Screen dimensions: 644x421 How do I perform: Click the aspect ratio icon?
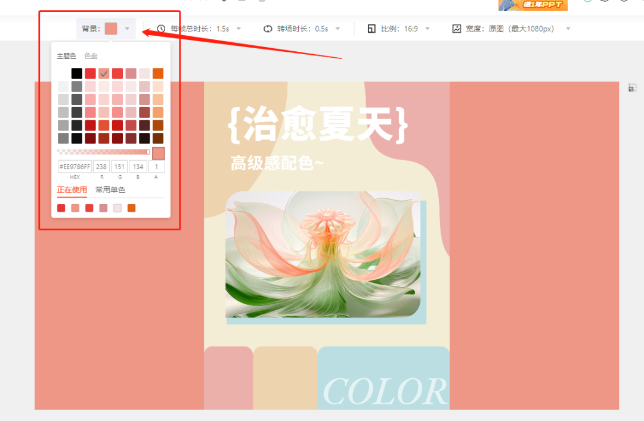point(371,29)
